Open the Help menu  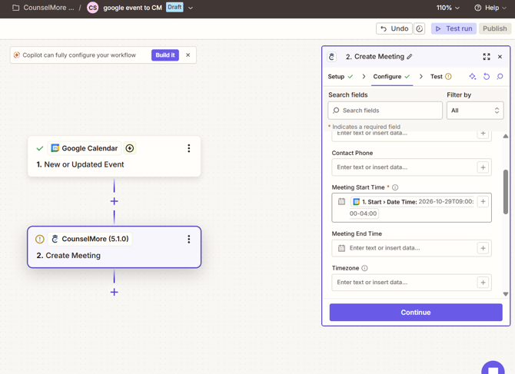click(490, 8)
